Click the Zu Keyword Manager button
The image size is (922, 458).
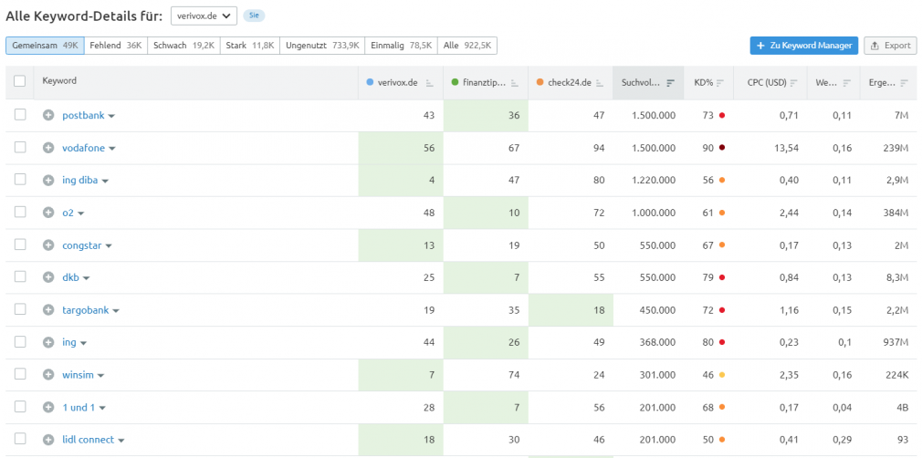804,46
